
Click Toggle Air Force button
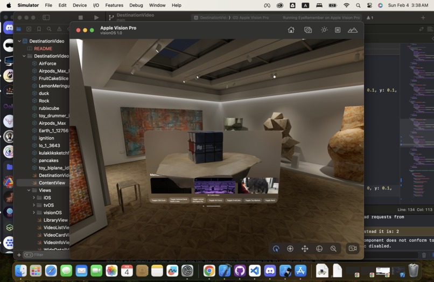(x=215, y=200)
